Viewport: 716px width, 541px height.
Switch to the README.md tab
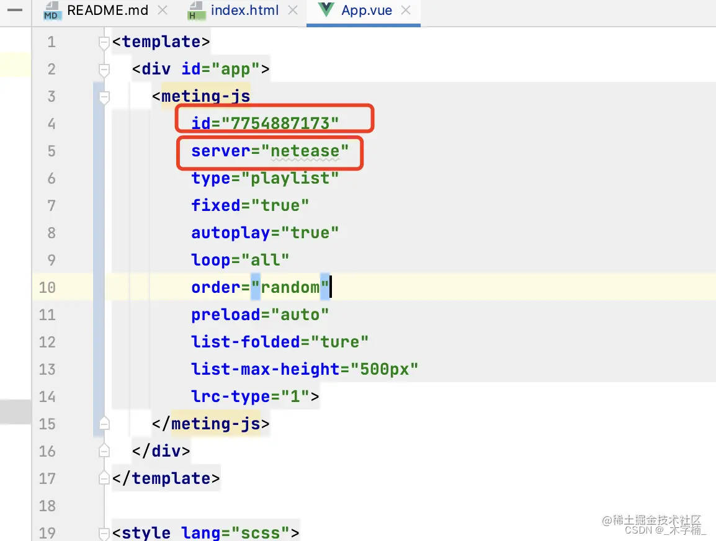pyautogui.click(x=108, y=11)
